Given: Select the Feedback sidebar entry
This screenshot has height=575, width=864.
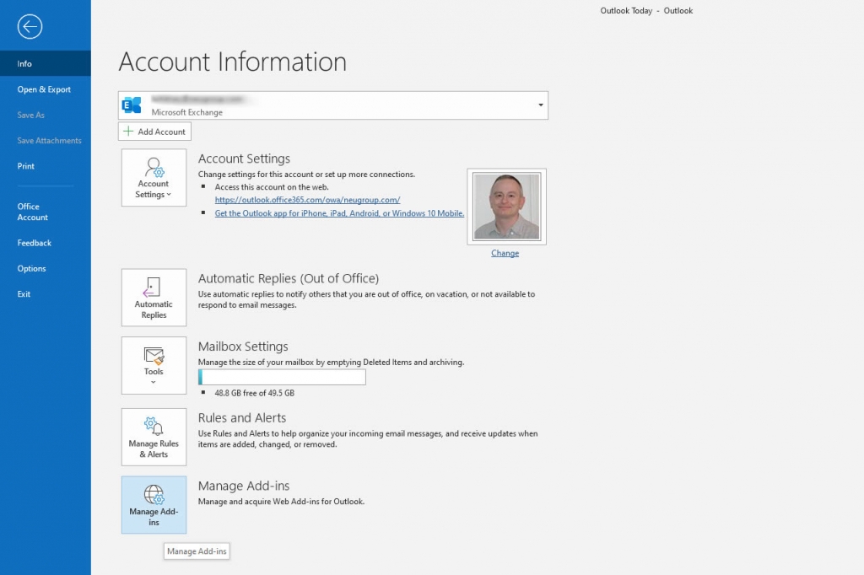Looking at the screenshot, I should click(x=34, y=243).
